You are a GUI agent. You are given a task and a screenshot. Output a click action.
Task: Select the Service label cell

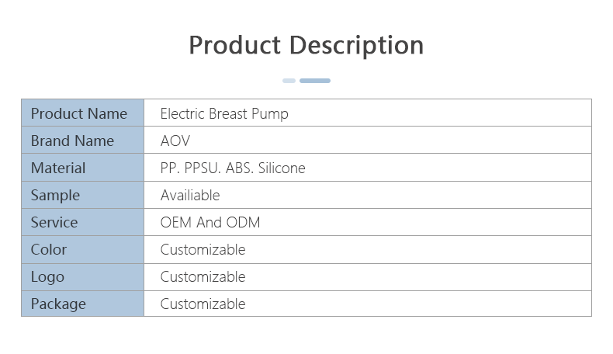point(82,222)
